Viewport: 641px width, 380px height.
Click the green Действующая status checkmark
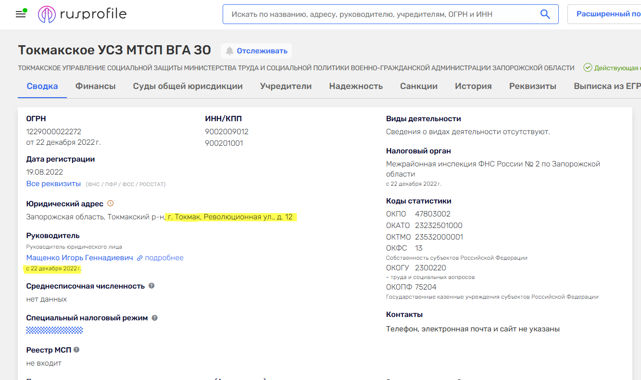[x=588, y=68]
